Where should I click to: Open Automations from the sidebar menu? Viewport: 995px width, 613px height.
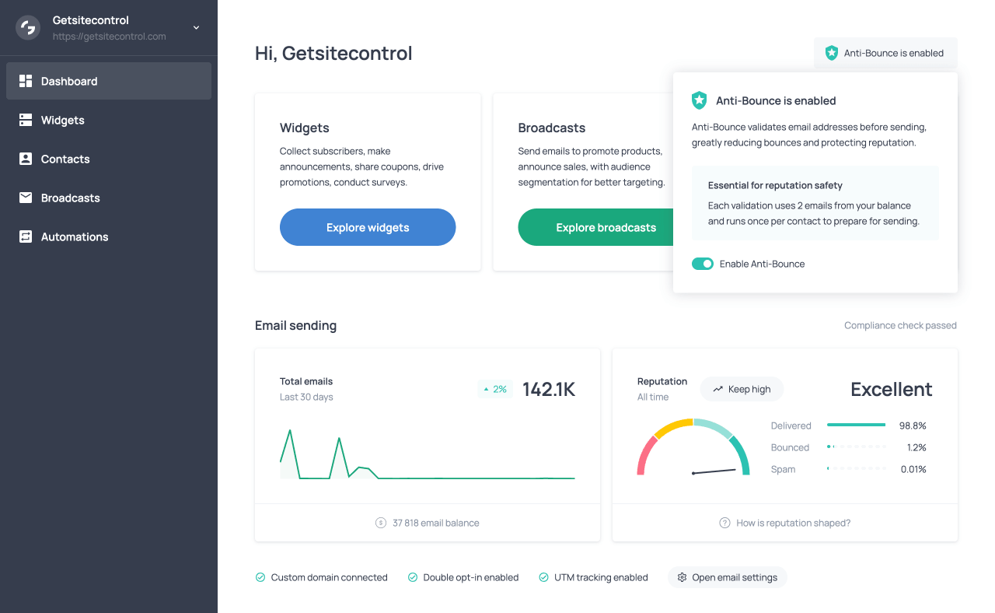[75, 236]
